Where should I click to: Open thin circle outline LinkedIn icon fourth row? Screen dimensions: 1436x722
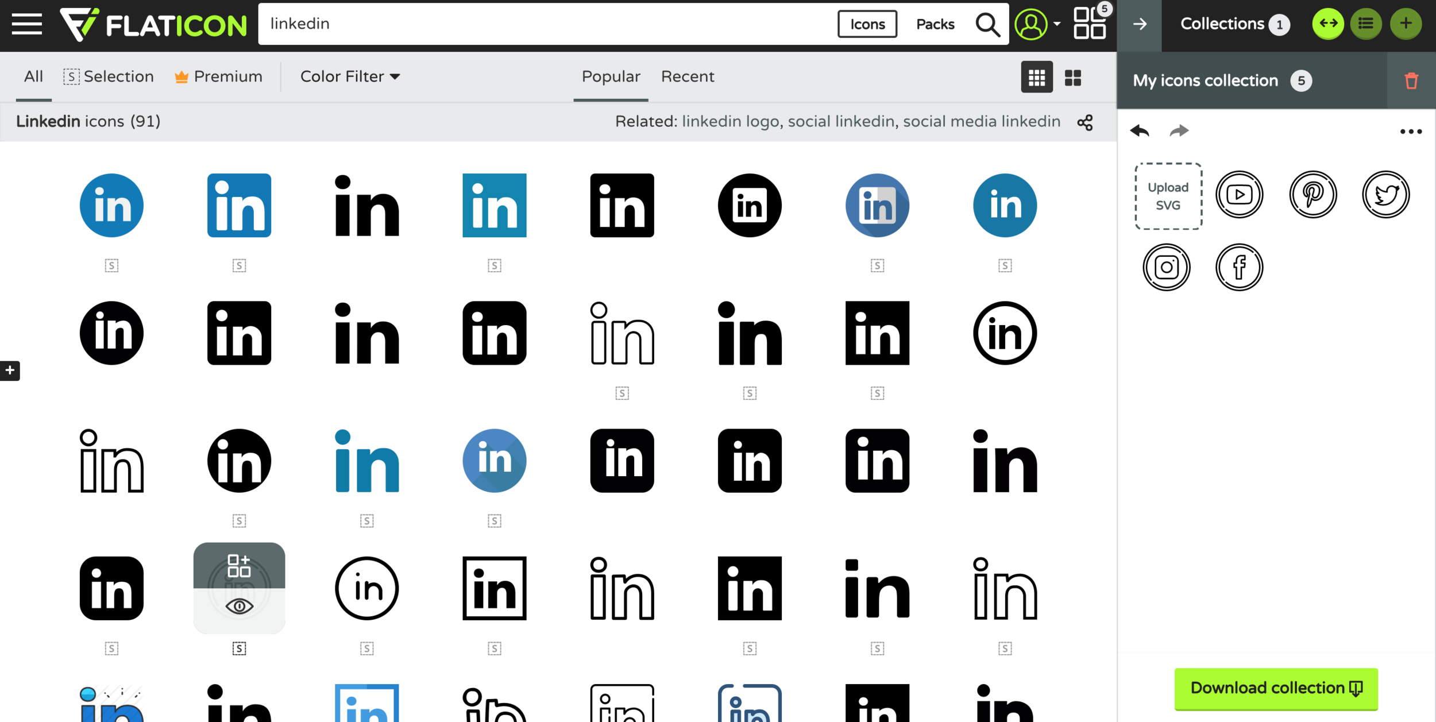(x=367, y=588)
